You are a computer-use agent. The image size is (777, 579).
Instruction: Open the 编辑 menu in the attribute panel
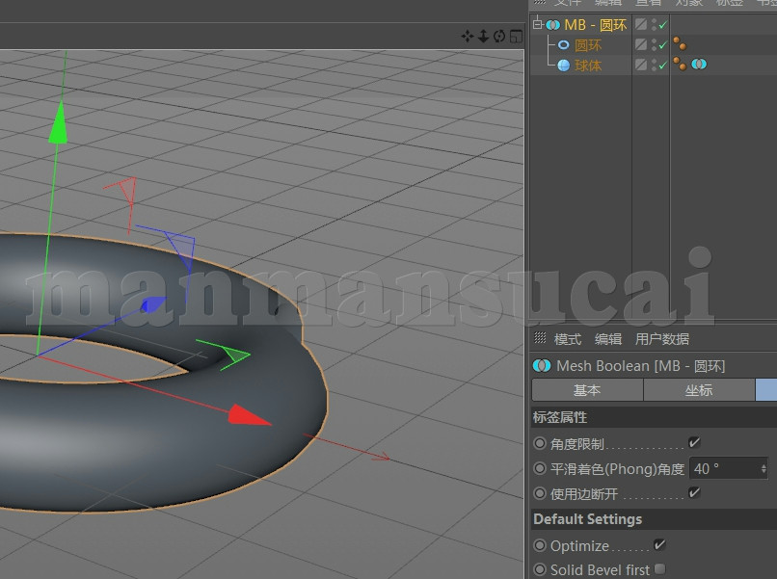(x=609, y=338)
